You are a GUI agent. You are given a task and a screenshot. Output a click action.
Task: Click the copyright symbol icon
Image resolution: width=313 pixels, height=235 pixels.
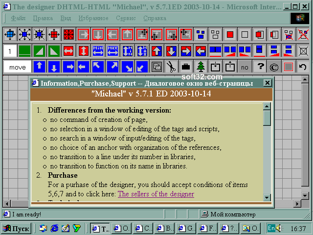tap(274, 67)
